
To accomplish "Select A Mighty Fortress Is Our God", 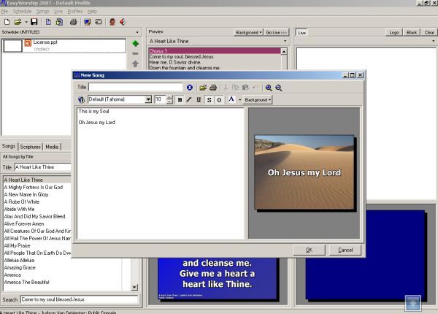I will [34, 187].
